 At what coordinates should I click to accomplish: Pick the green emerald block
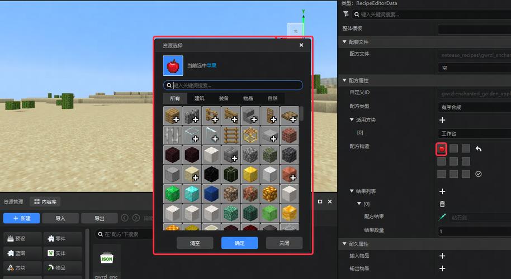coord(172,194)
